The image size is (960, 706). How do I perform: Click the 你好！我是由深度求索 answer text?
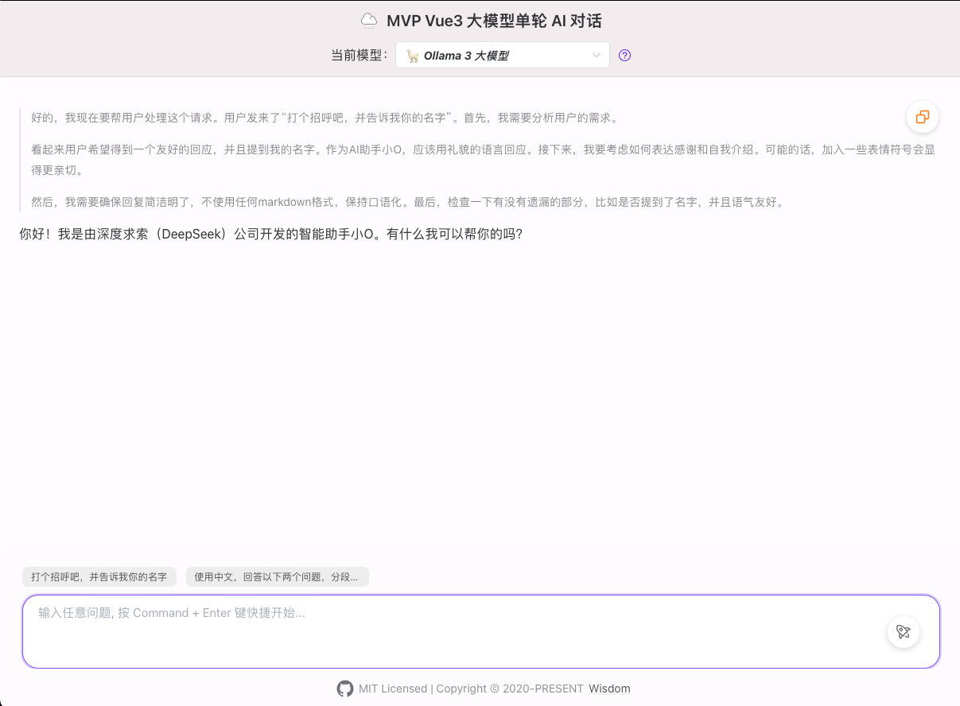(270, 235)
